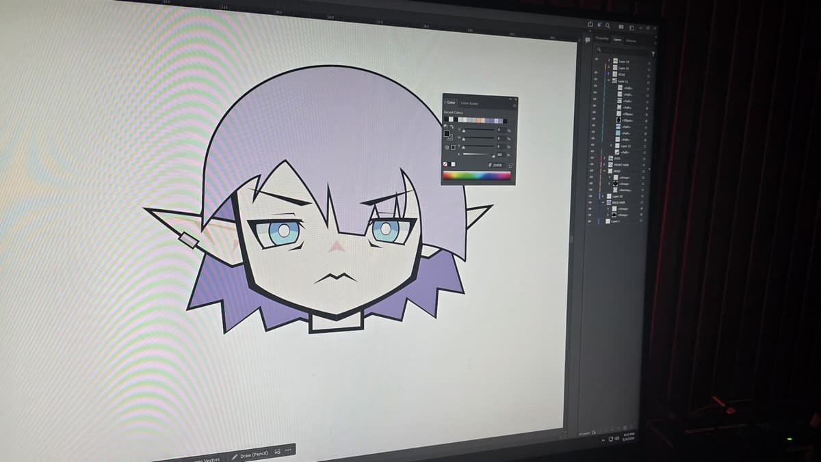Click the copy hex value icon
This screenshot has width=821, height=462.
[x=510, y=165]
